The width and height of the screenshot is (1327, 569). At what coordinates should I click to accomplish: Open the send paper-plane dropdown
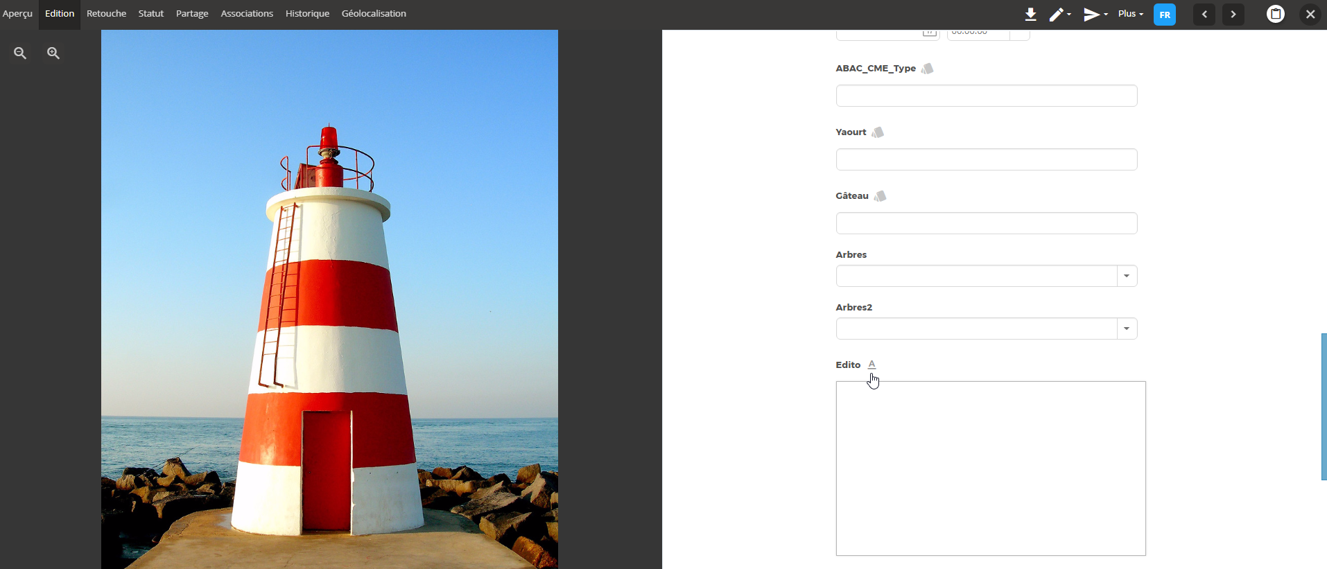click(1095, 15)
